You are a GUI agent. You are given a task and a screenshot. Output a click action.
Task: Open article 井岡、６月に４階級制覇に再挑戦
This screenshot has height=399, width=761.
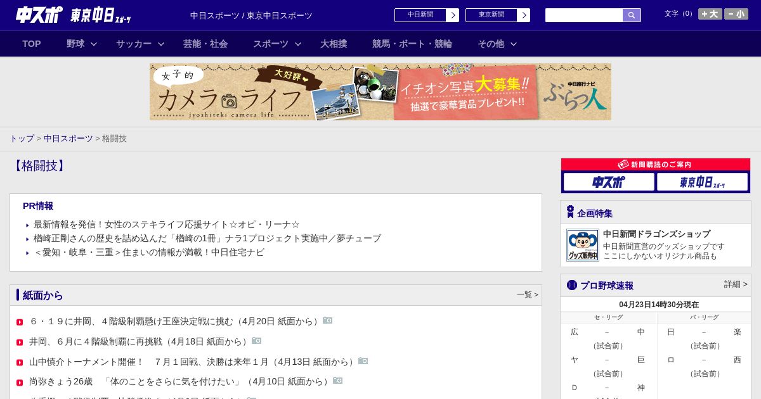pos(140,341)
